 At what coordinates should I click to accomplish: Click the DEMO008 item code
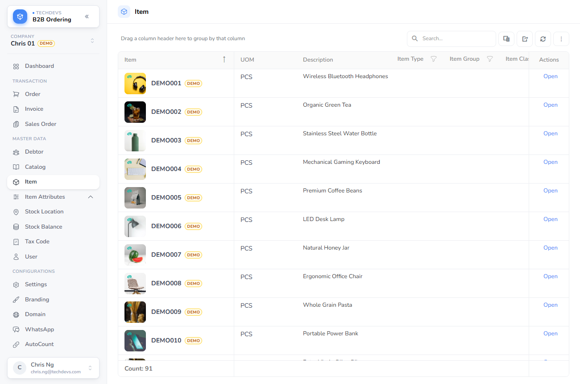(x=166, y=284)
